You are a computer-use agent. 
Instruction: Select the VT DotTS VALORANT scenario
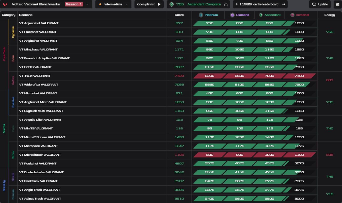35,67
